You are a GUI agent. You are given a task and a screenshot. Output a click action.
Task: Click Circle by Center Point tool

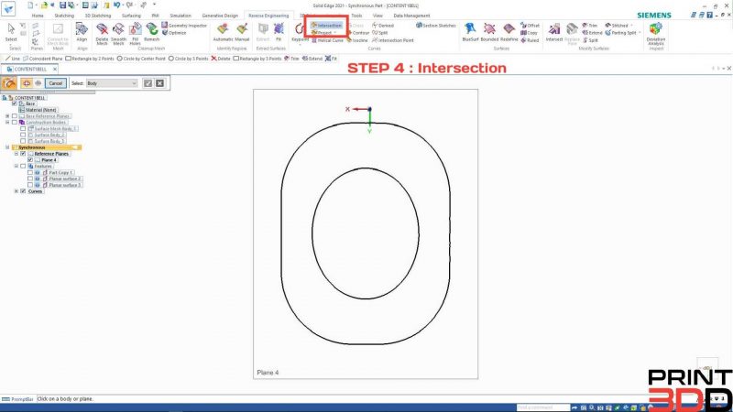pos(141,59)
